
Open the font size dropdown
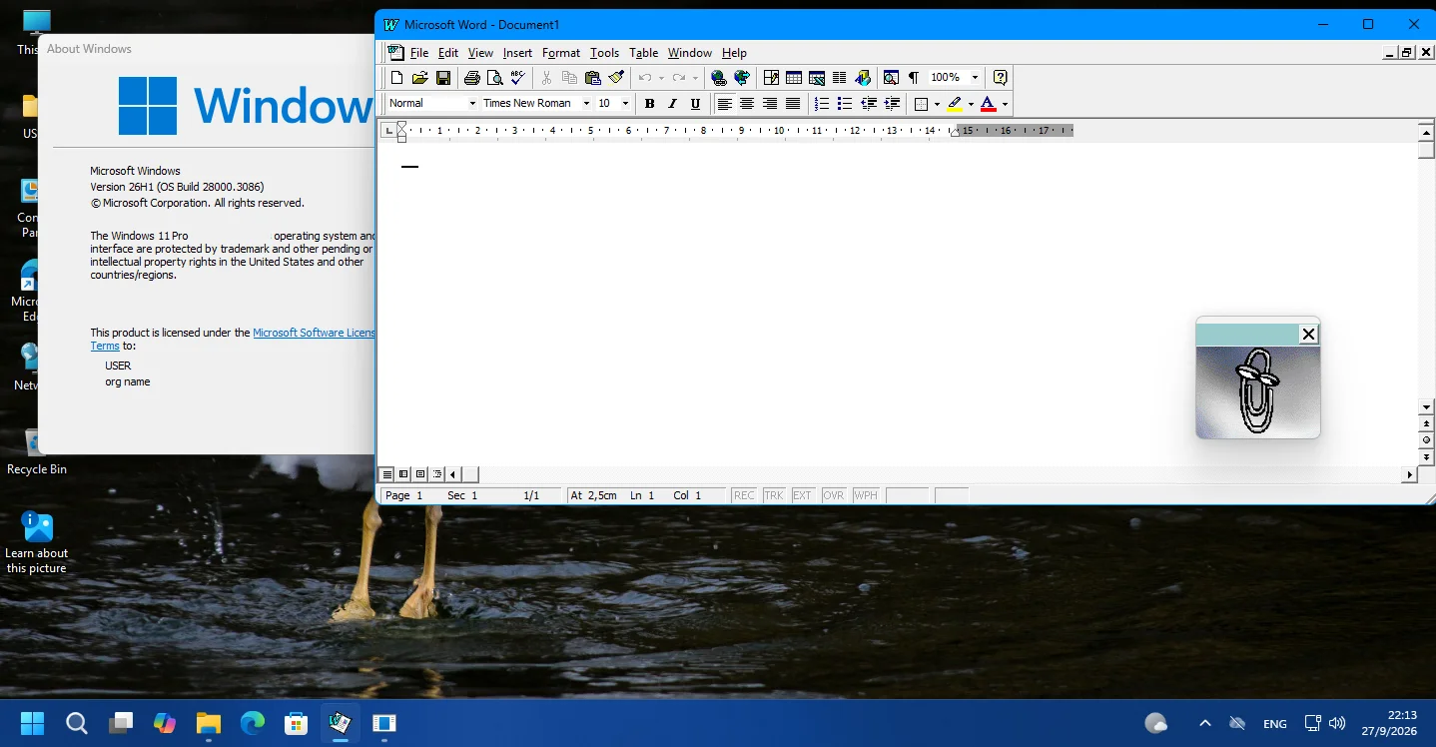coord(625,104)
